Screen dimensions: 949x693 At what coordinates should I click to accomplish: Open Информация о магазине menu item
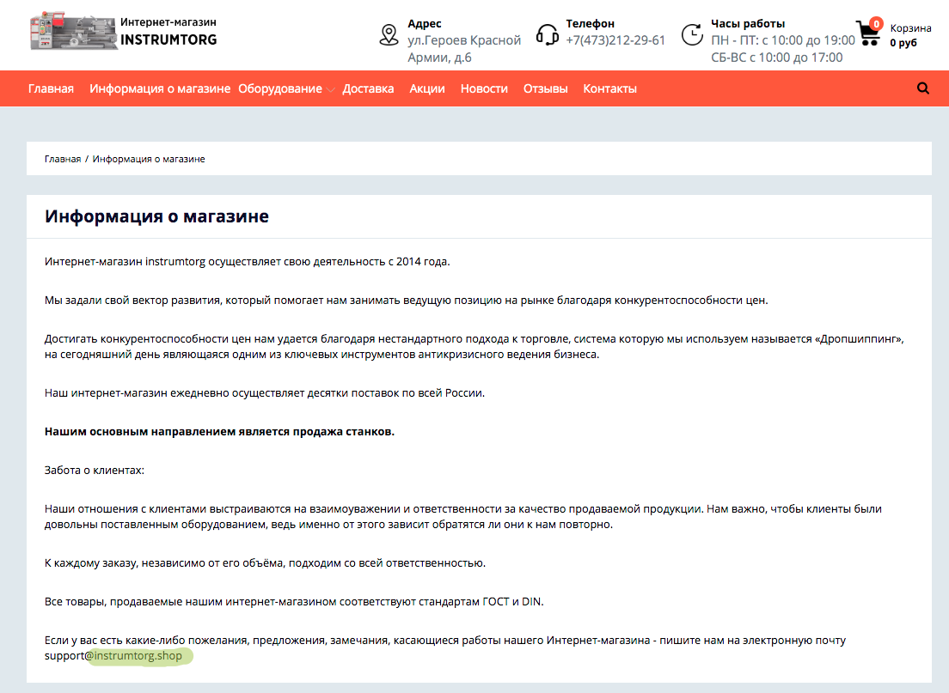[x=160, y=88]
